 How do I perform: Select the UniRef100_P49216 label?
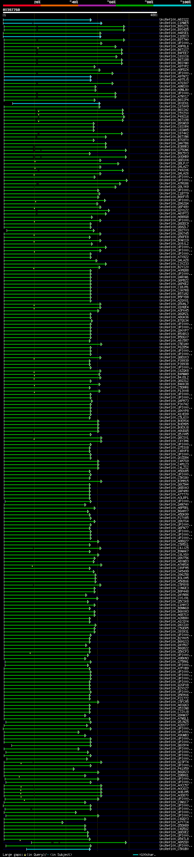click(174, 117)
